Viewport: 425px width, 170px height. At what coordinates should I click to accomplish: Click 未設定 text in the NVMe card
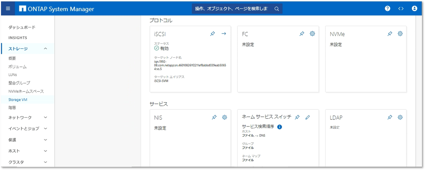(x=336, y=45)
